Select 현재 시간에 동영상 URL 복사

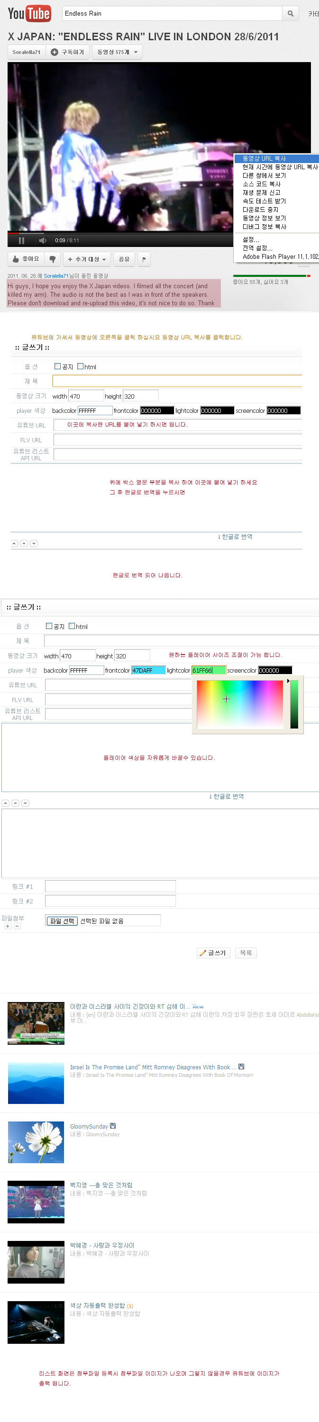point(276,167)
